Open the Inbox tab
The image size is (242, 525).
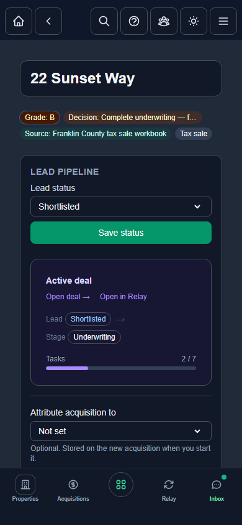click(217, 488)
